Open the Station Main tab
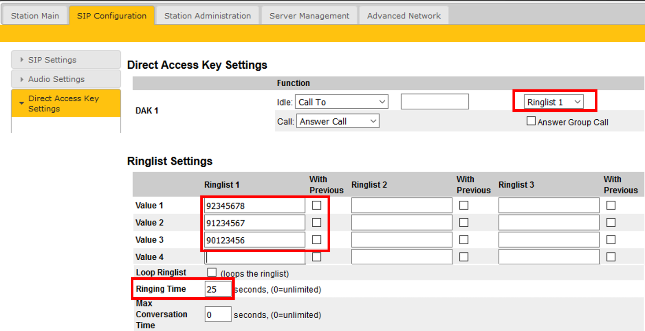The image size is (645, 331). [x=35, y=16]
